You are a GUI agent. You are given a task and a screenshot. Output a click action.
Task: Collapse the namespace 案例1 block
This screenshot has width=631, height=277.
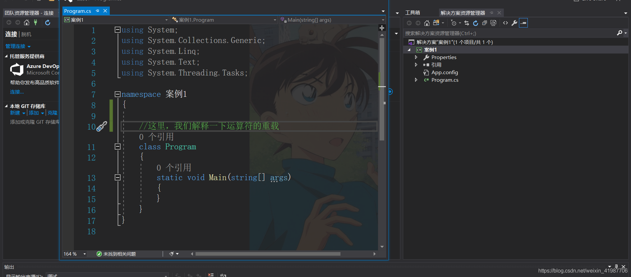pyautogui.click(x=118, y=94)
